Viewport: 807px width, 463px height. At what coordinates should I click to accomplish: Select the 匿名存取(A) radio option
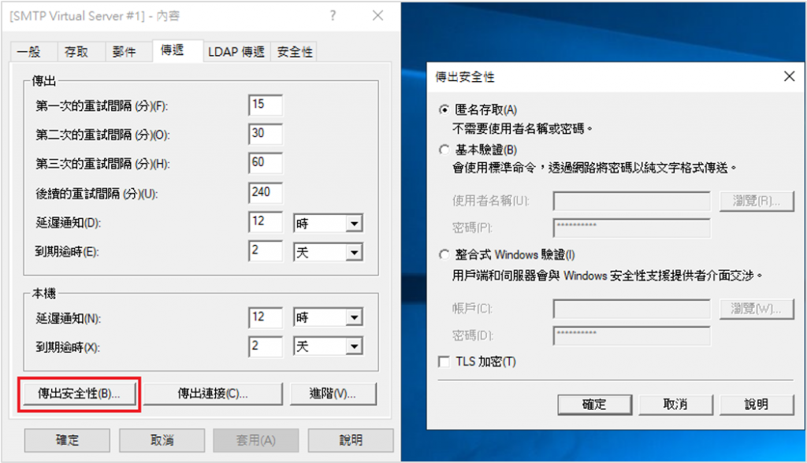444,109
